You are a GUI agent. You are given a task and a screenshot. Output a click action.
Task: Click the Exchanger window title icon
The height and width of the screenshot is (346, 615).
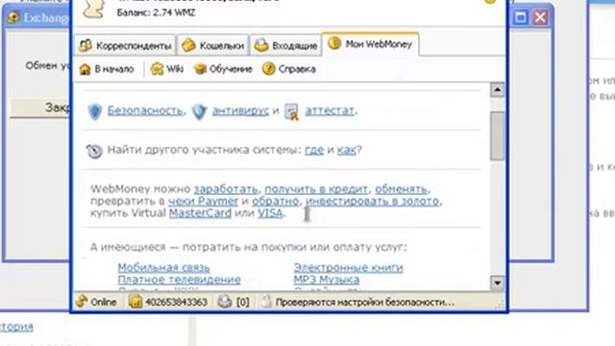point(13,17)
